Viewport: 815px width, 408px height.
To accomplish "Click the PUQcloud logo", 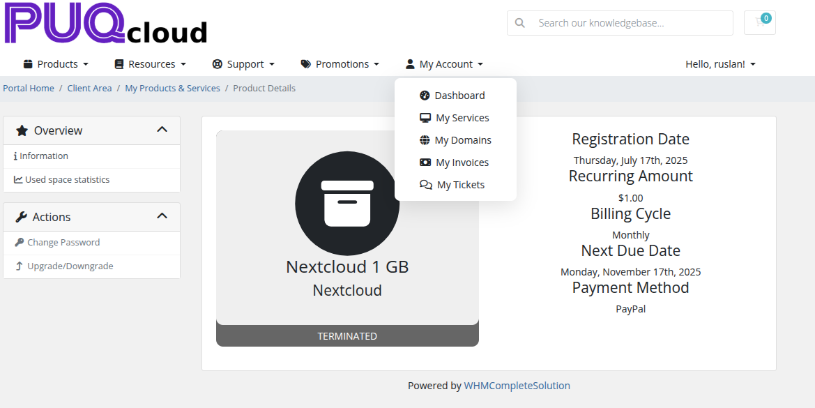I will tap(106, 24).
